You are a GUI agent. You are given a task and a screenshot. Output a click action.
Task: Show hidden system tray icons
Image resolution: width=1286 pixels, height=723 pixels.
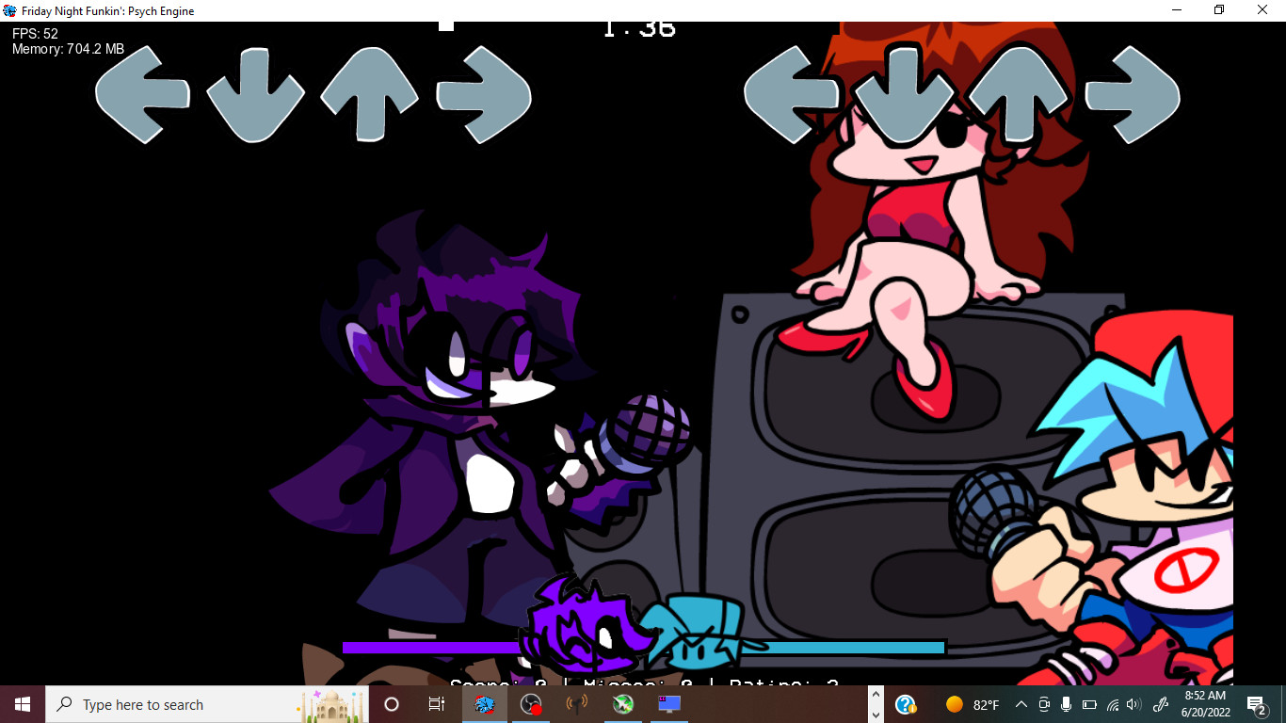pyautogui.click(x=1021, y=704)
